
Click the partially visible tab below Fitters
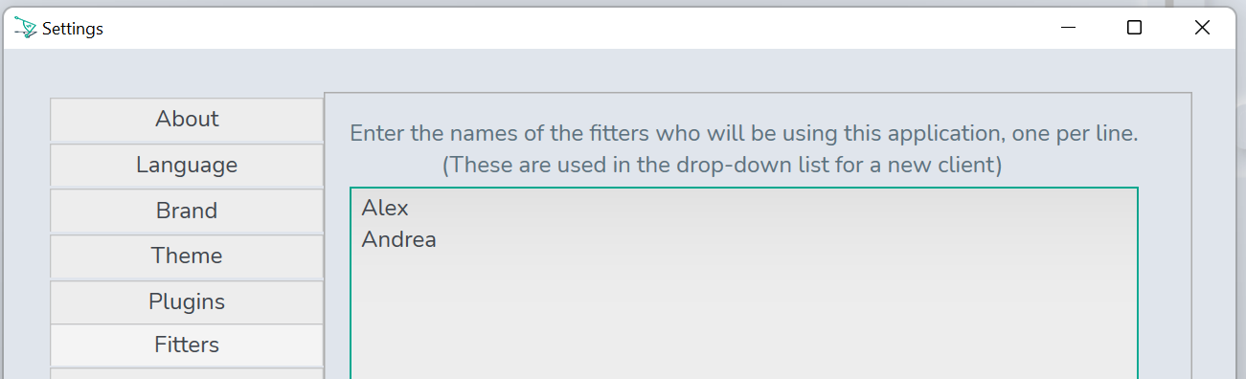coord(187,374)
